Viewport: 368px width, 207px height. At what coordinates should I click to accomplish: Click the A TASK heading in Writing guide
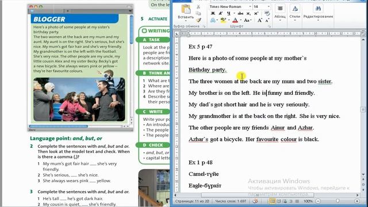153,40
